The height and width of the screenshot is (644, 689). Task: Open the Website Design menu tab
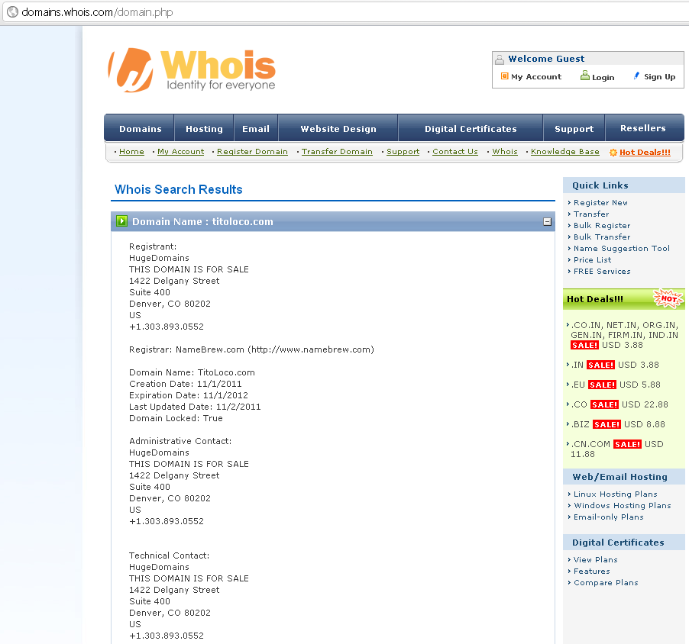[x=338, y=129]
